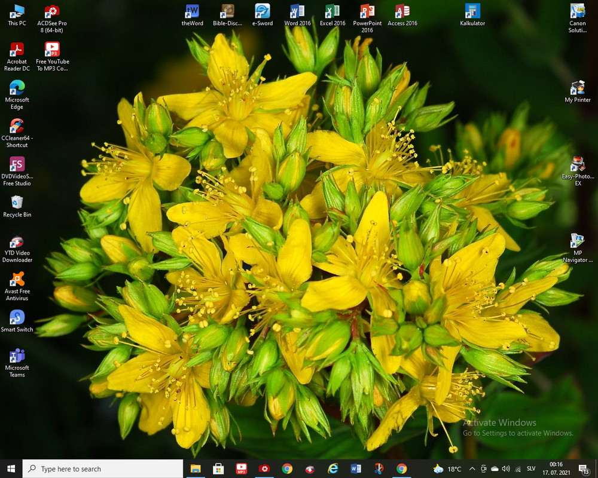Open Word 2016 desktop shortcut
Screen dimensions: 598x478
pyautogui.click(x=297, y=16)
